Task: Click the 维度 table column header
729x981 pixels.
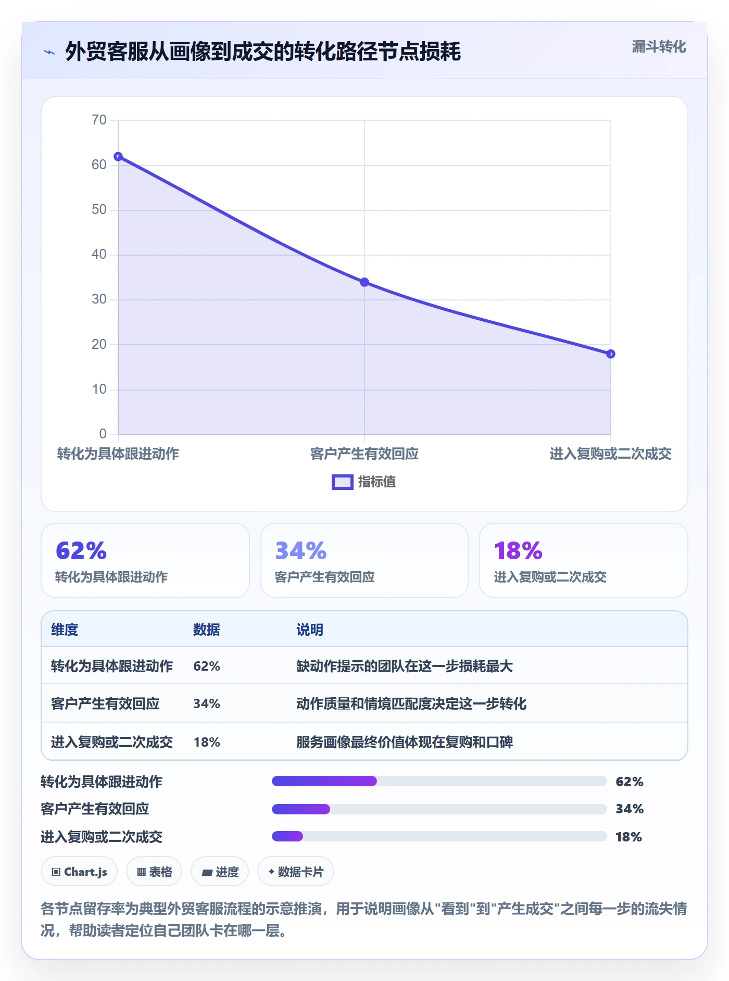Action: 65,630
